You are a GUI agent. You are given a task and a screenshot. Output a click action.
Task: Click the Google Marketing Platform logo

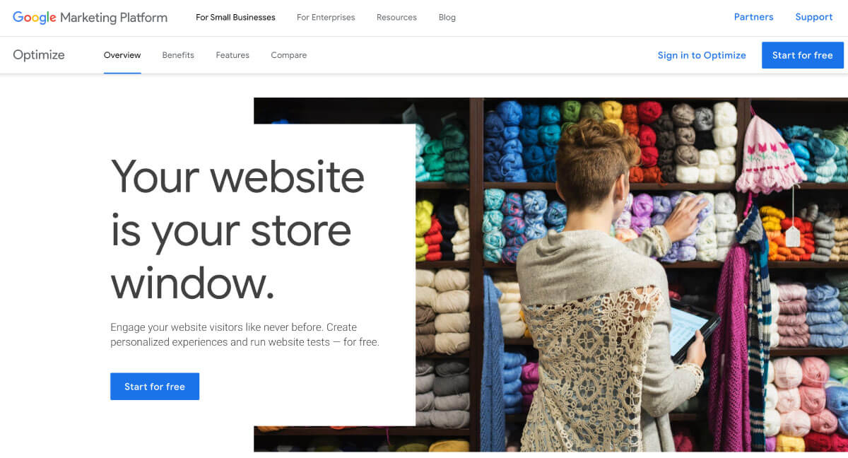point(90,18)
